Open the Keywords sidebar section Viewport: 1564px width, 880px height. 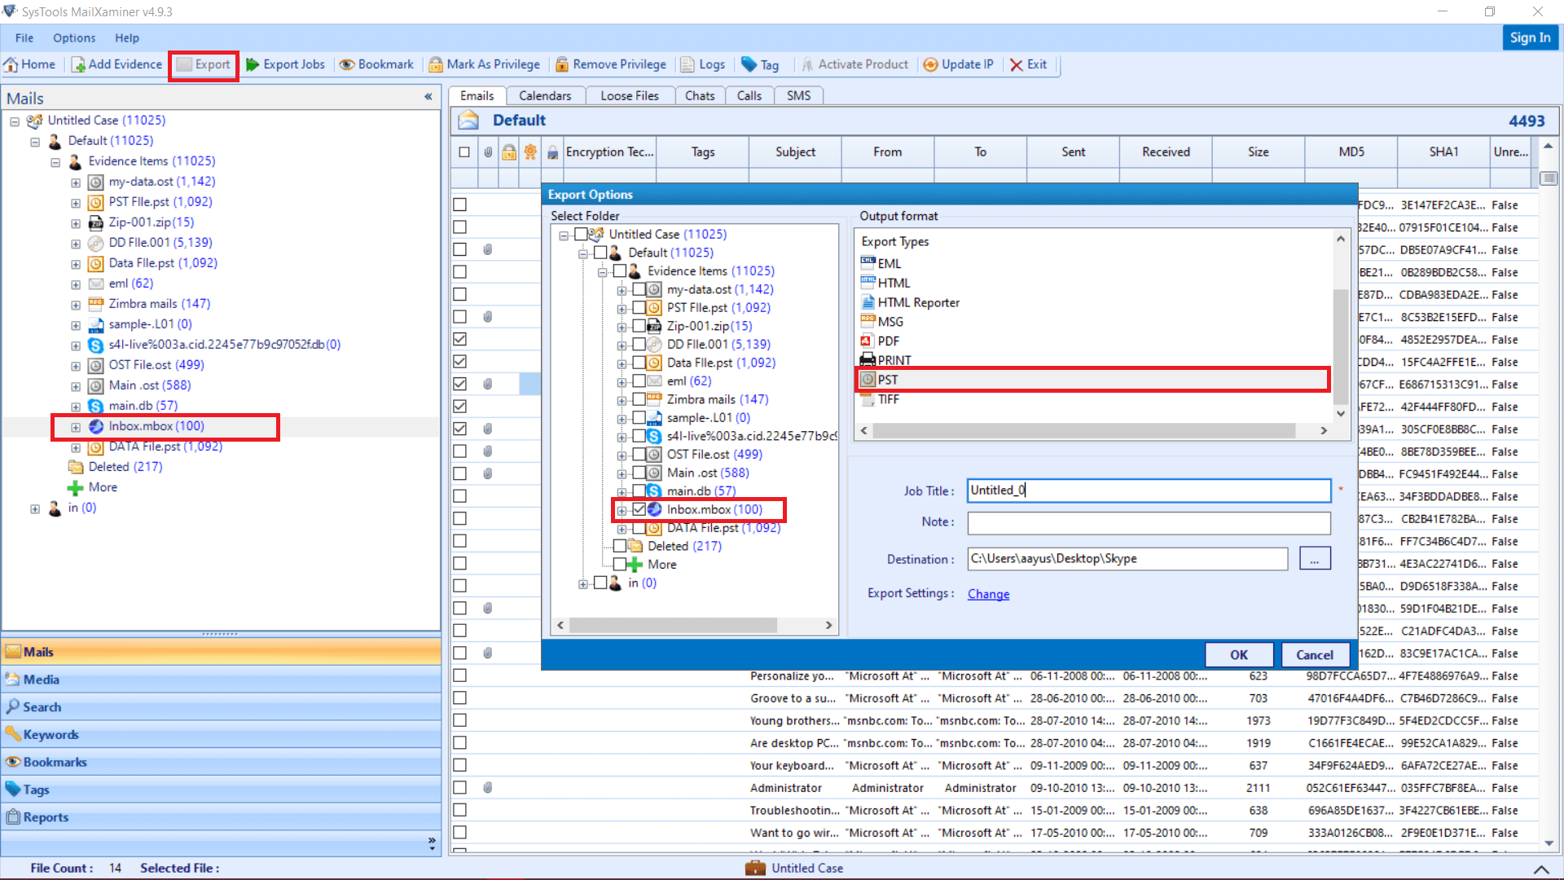221,734
